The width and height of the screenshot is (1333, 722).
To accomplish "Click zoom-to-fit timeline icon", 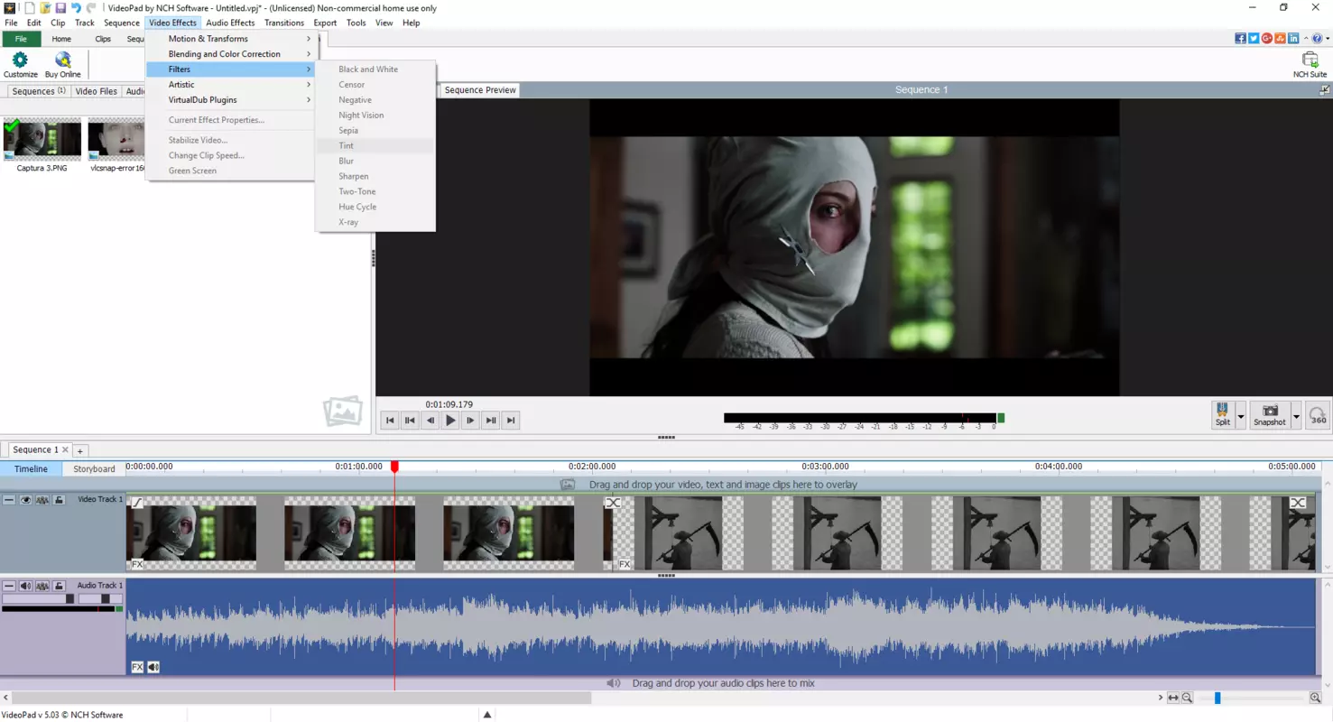I will click(x=1173, y=698).
